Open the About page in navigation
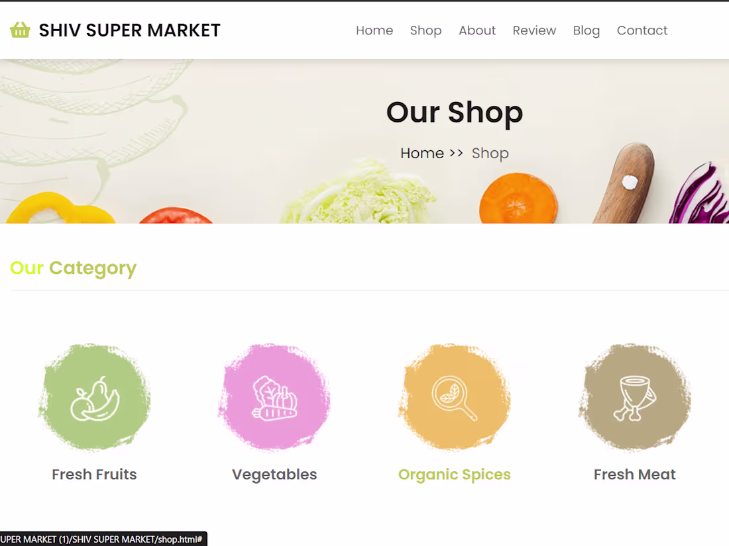The height and width of the screenshot is (546, 729). (x=477, y=30)
